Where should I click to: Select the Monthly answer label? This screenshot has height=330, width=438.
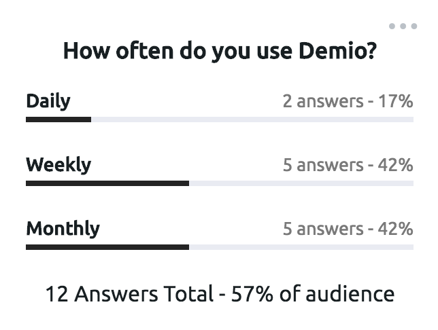63,229
